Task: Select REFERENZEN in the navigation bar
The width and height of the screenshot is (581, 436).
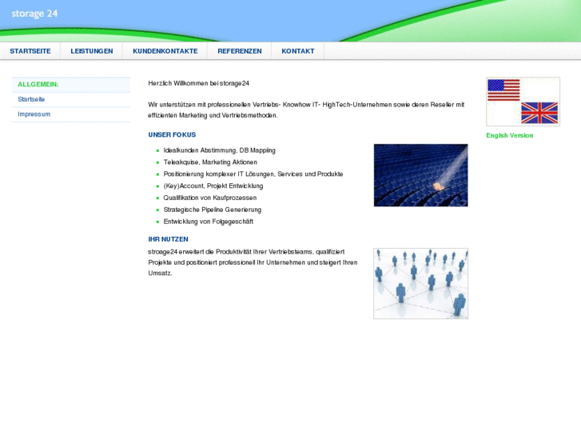Action: coord(240,51)
